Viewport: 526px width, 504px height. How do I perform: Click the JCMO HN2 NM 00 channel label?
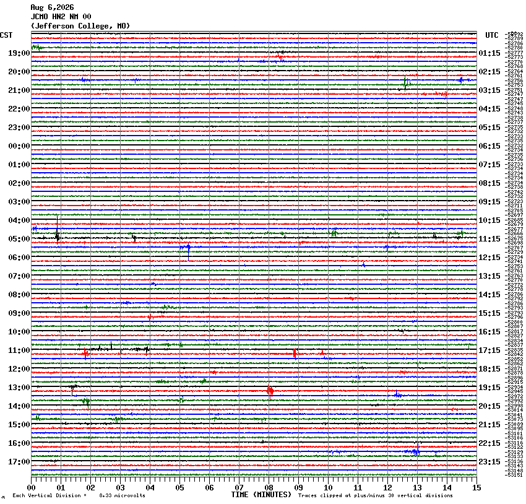click(x=61, y=17)
